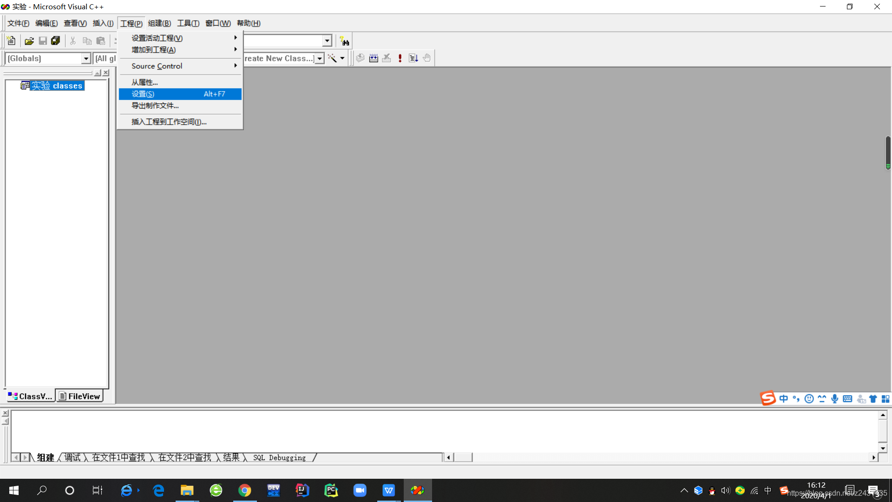Open Dev-C++ from the taskbar
Image resolution: width=892 pixels, height=502 pixels.
(x=274, y=490)
